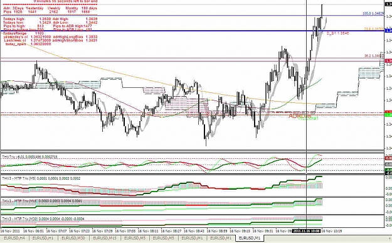Click the THV3 MTF Trix (M30) label
Image resolution: width=392 pixels, height=243 pixels.
[x=43, y=219]
